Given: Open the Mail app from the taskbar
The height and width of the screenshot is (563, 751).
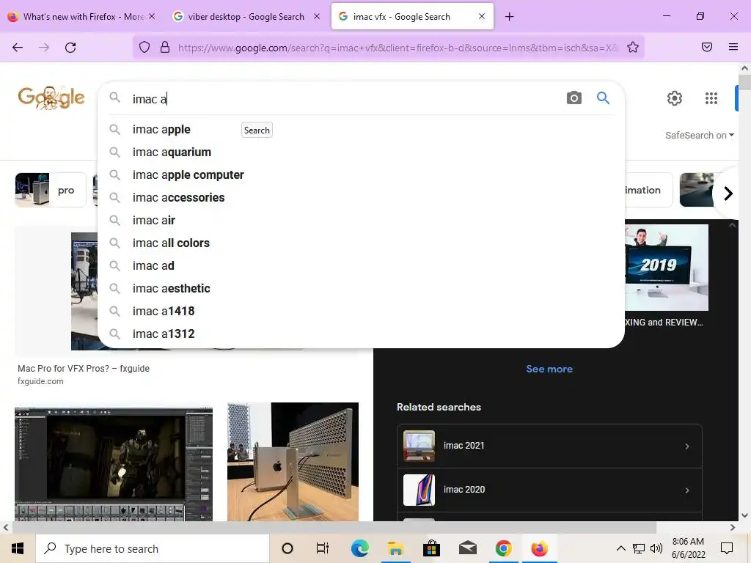Looking at the screenshot, I should click(467, 548).
